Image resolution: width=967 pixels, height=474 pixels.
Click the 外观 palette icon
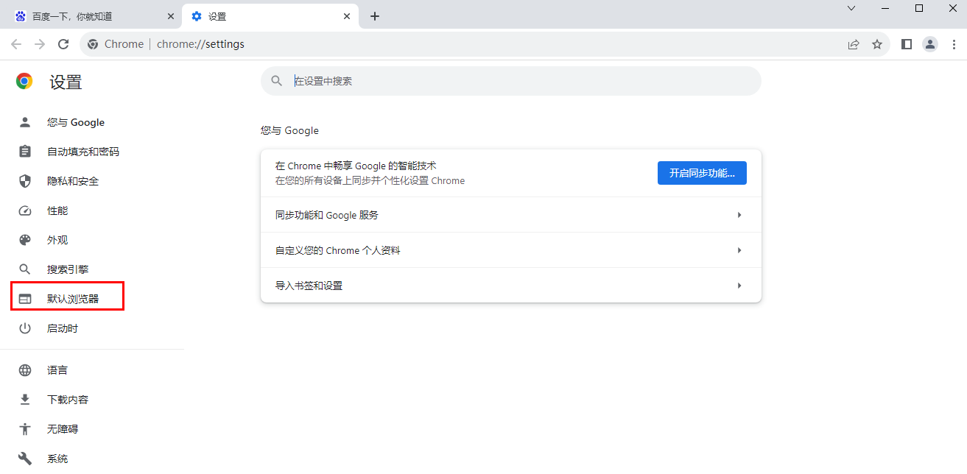[25, 240]
